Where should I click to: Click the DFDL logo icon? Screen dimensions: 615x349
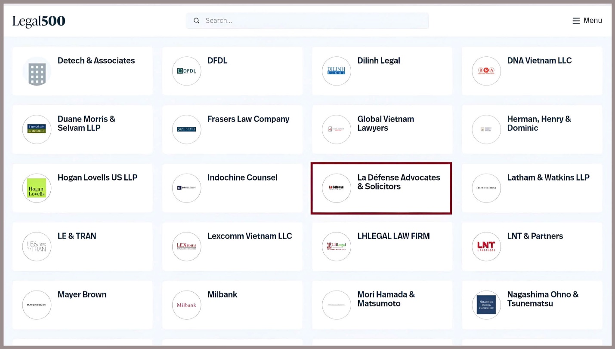186,71
